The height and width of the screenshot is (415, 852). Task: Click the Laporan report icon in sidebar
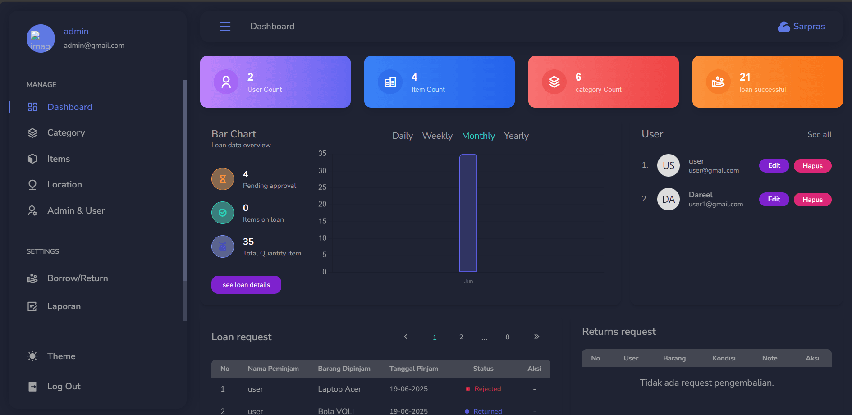[x=32, y=306]
